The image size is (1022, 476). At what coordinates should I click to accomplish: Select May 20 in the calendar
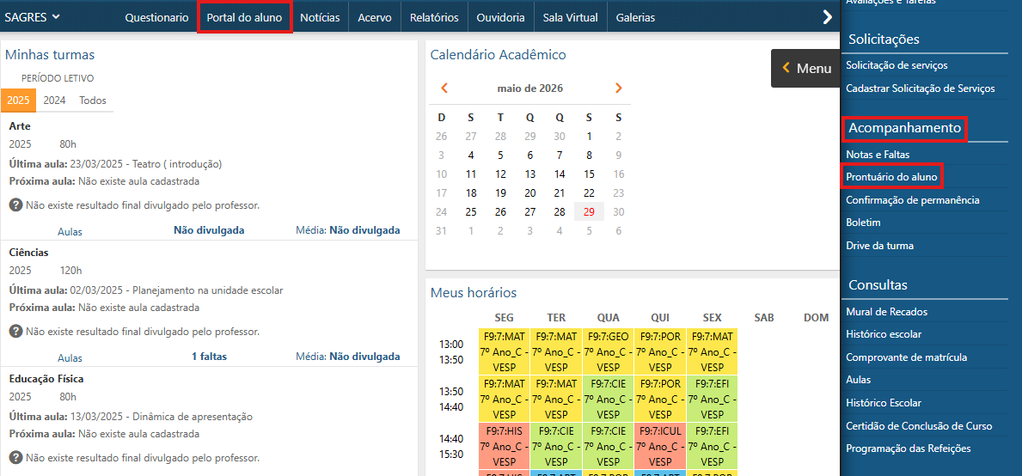point(529,192)
